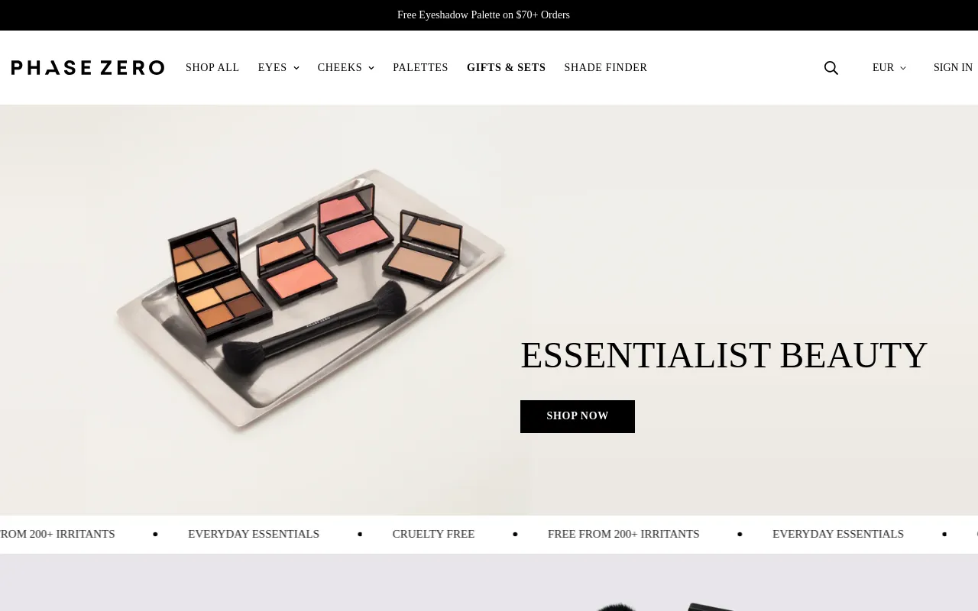Image resolution: width=978 pixels, height=611 pixels.
Task: Open the Shade Finder link
Action: 606,68
